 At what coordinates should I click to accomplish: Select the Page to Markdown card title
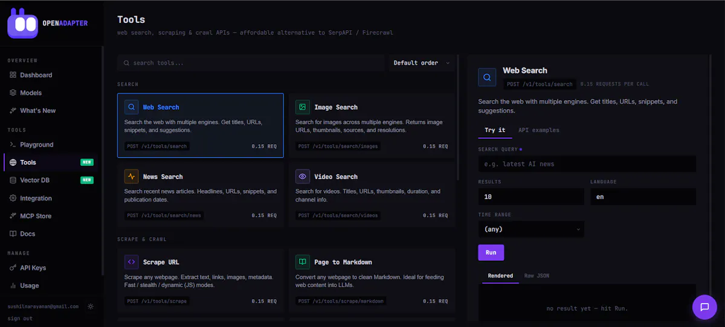pyautogui.click(x=343, y=262)
